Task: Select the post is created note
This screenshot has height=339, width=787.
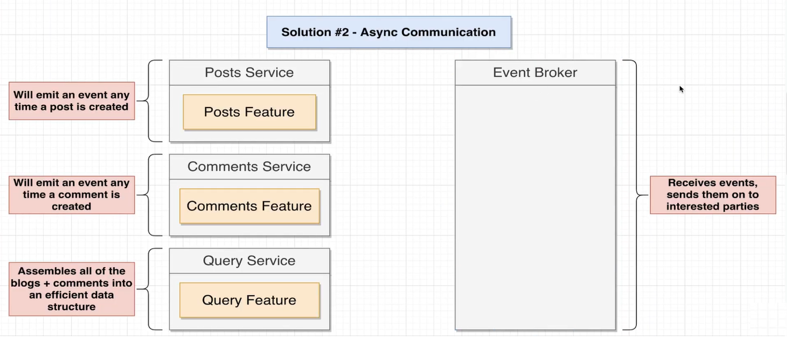Action: pos(71,101)
